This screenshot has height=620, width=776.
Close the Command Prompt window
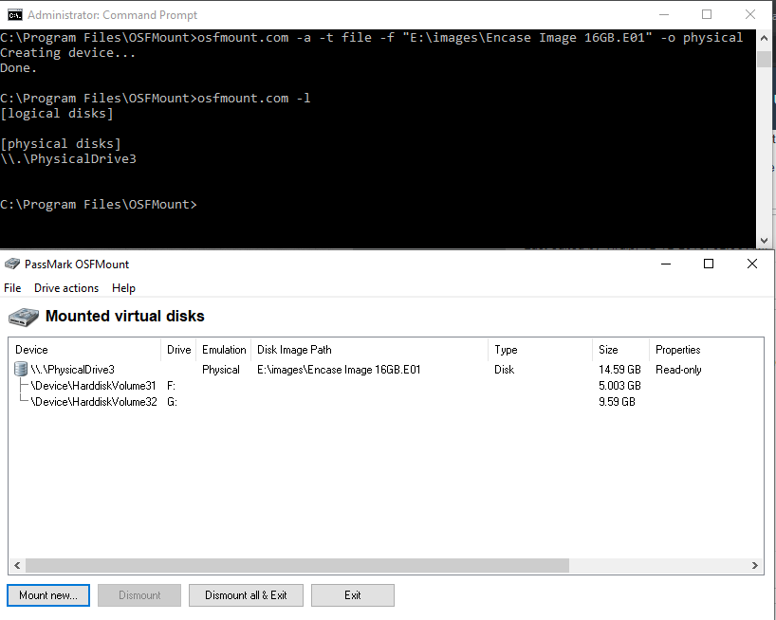tap(750, 15)
